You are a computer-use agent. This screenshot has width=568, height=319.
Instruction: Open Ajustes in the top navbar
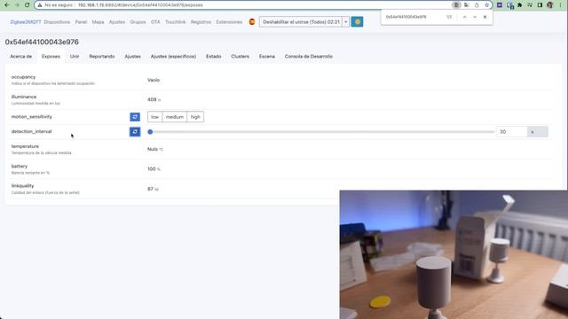[117, 21]
